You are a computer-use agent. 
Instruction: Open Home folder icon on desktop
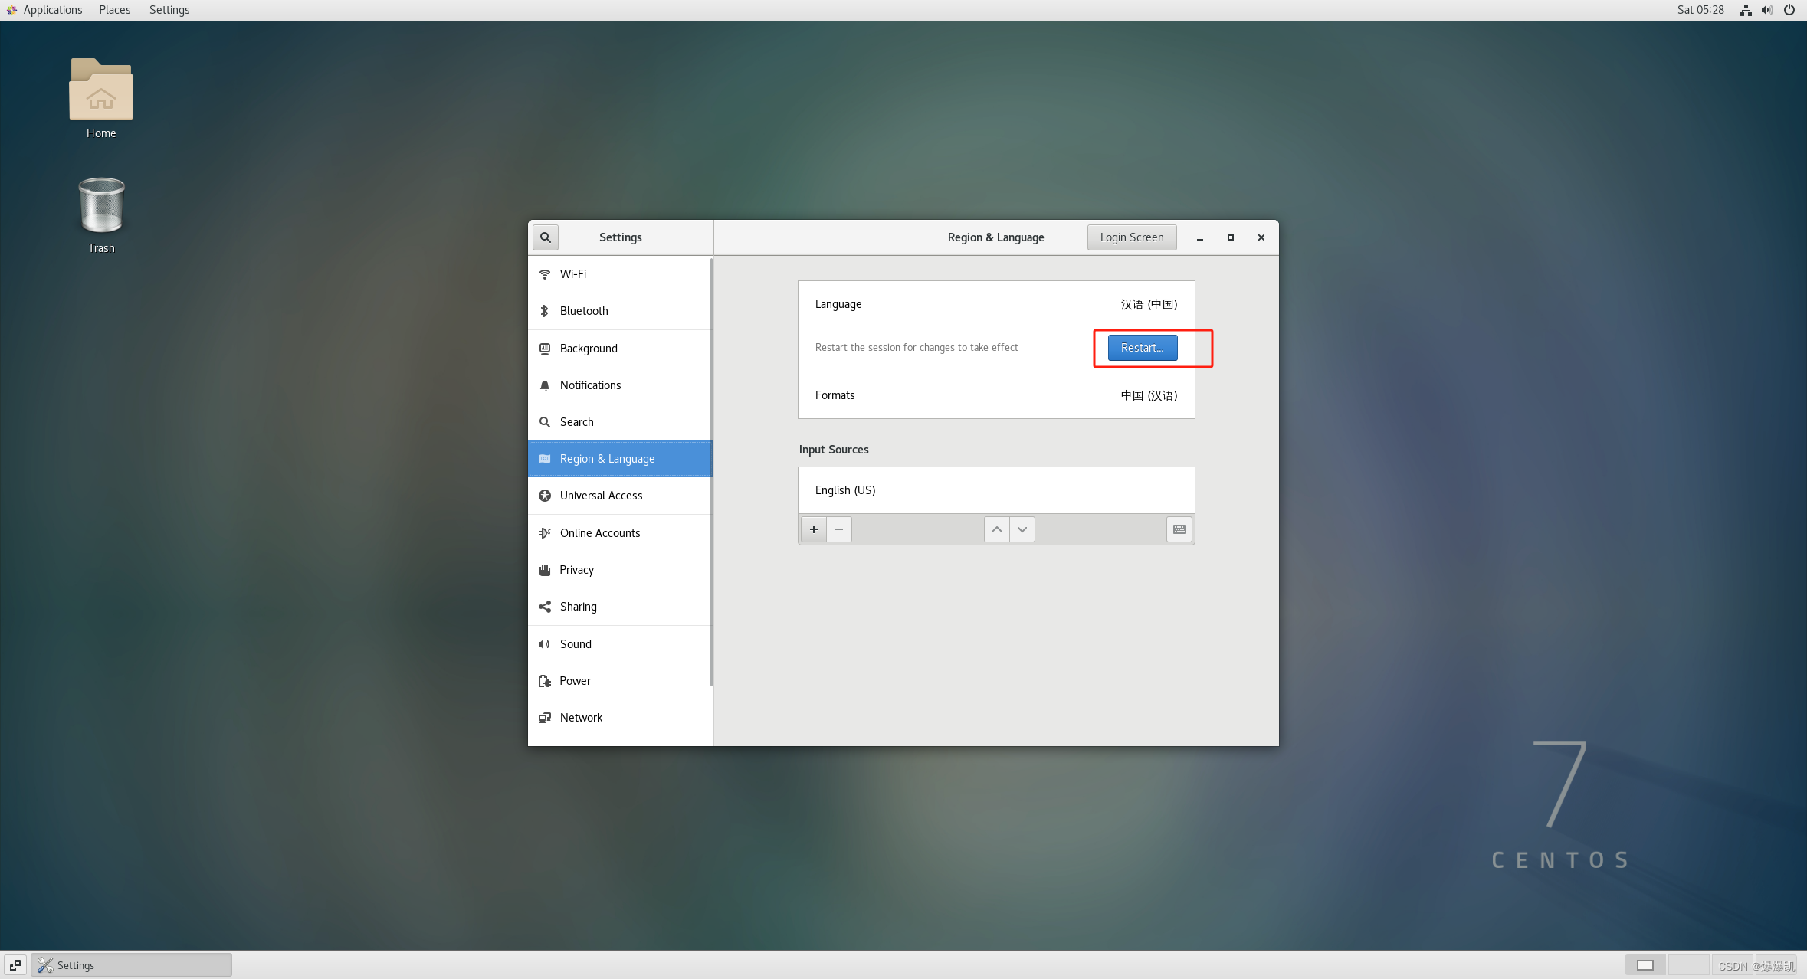[x=101, y=90]
